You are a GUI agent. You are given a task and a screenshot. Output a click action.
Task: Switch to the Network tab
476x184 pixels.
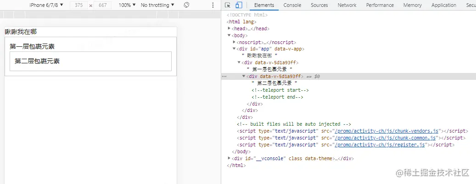point(347,5)
